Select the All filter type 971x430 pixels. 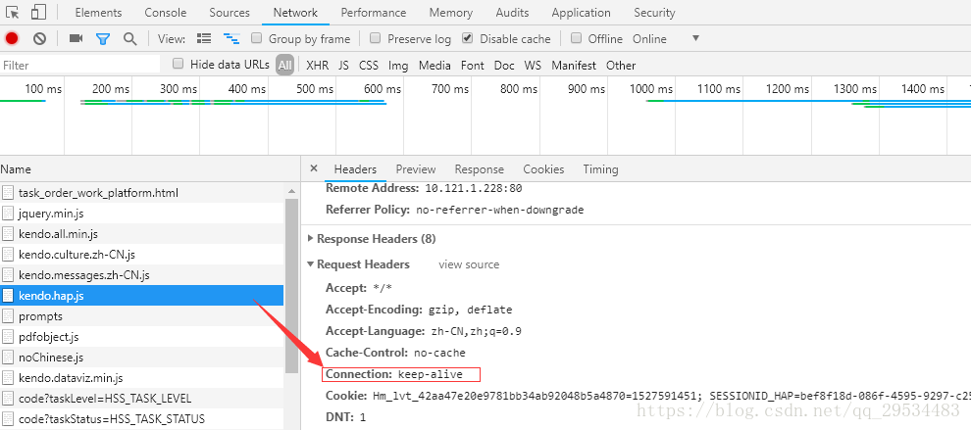click(284, 65)
